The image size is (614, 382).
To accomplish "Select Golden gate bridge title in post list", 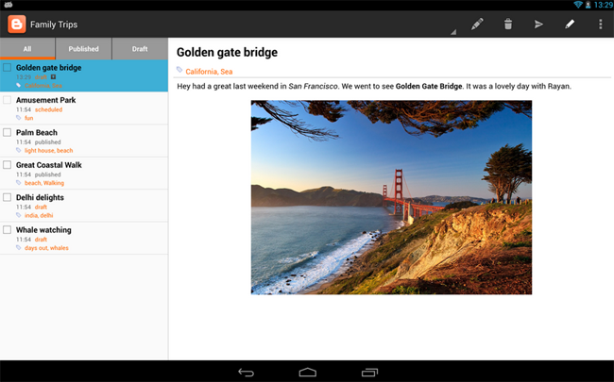I will coord(48,68).
